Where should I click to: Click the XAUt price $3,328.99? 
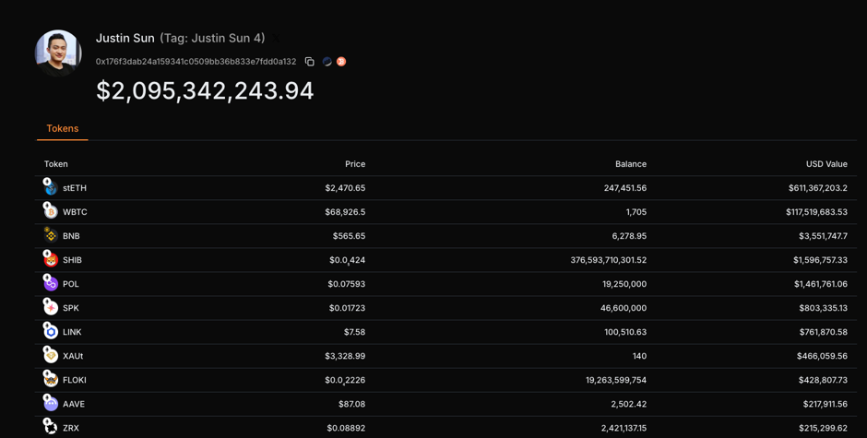[x=345, y=356]
